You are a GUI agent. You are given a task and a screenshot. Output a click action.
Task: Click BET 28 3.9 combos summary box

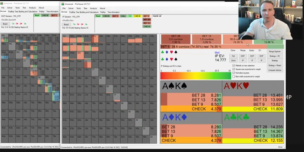coord(176,39)
